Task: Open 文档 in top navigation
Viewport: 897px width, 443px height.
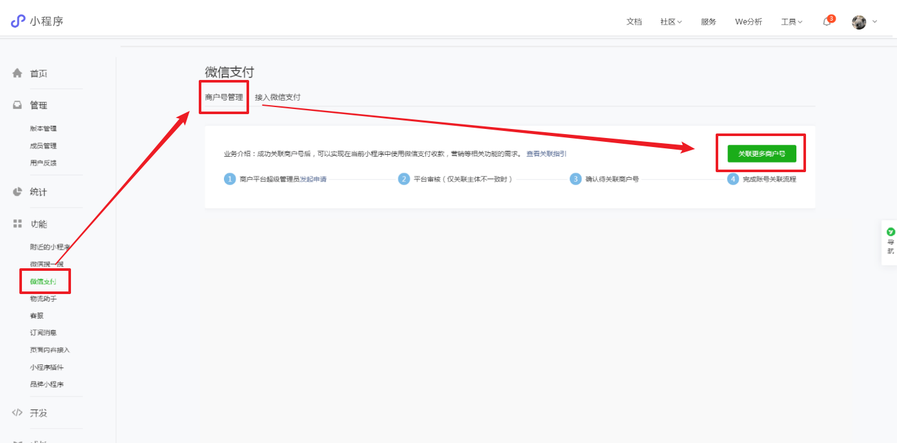Action: pyautogui.click(x=634, y=22)
